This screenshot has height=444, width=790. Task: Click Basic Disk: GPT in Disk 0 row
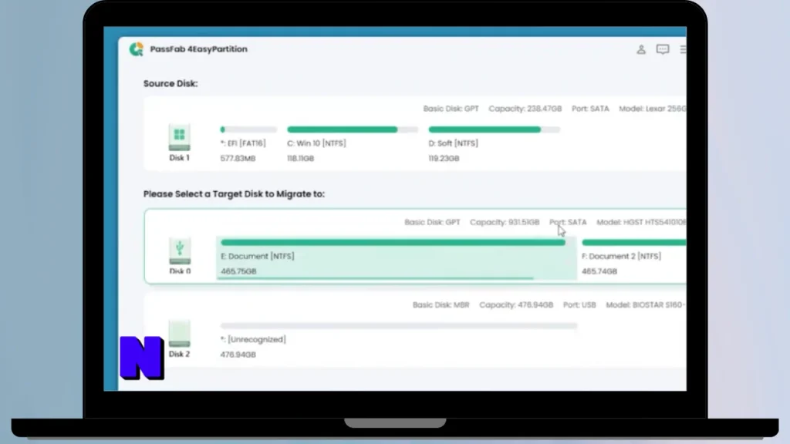432,222
